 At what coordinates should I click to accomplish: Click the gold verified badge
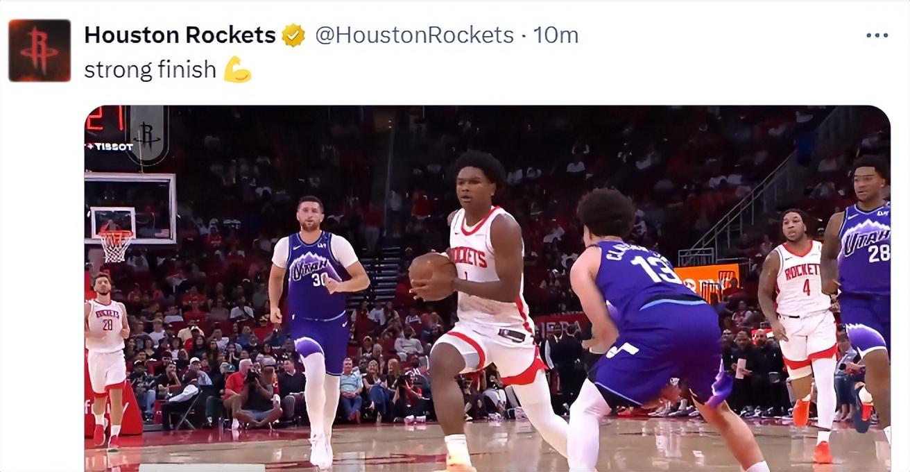[x=293, y=35]
